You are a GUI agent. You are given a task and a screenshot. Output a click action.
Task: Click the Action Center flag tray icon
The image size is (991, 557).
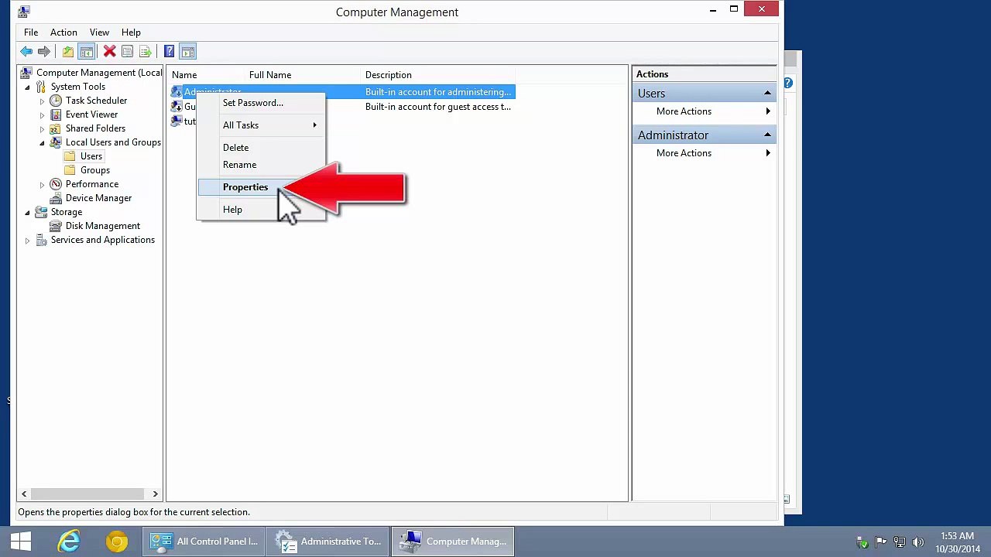[x=881, y=542]
